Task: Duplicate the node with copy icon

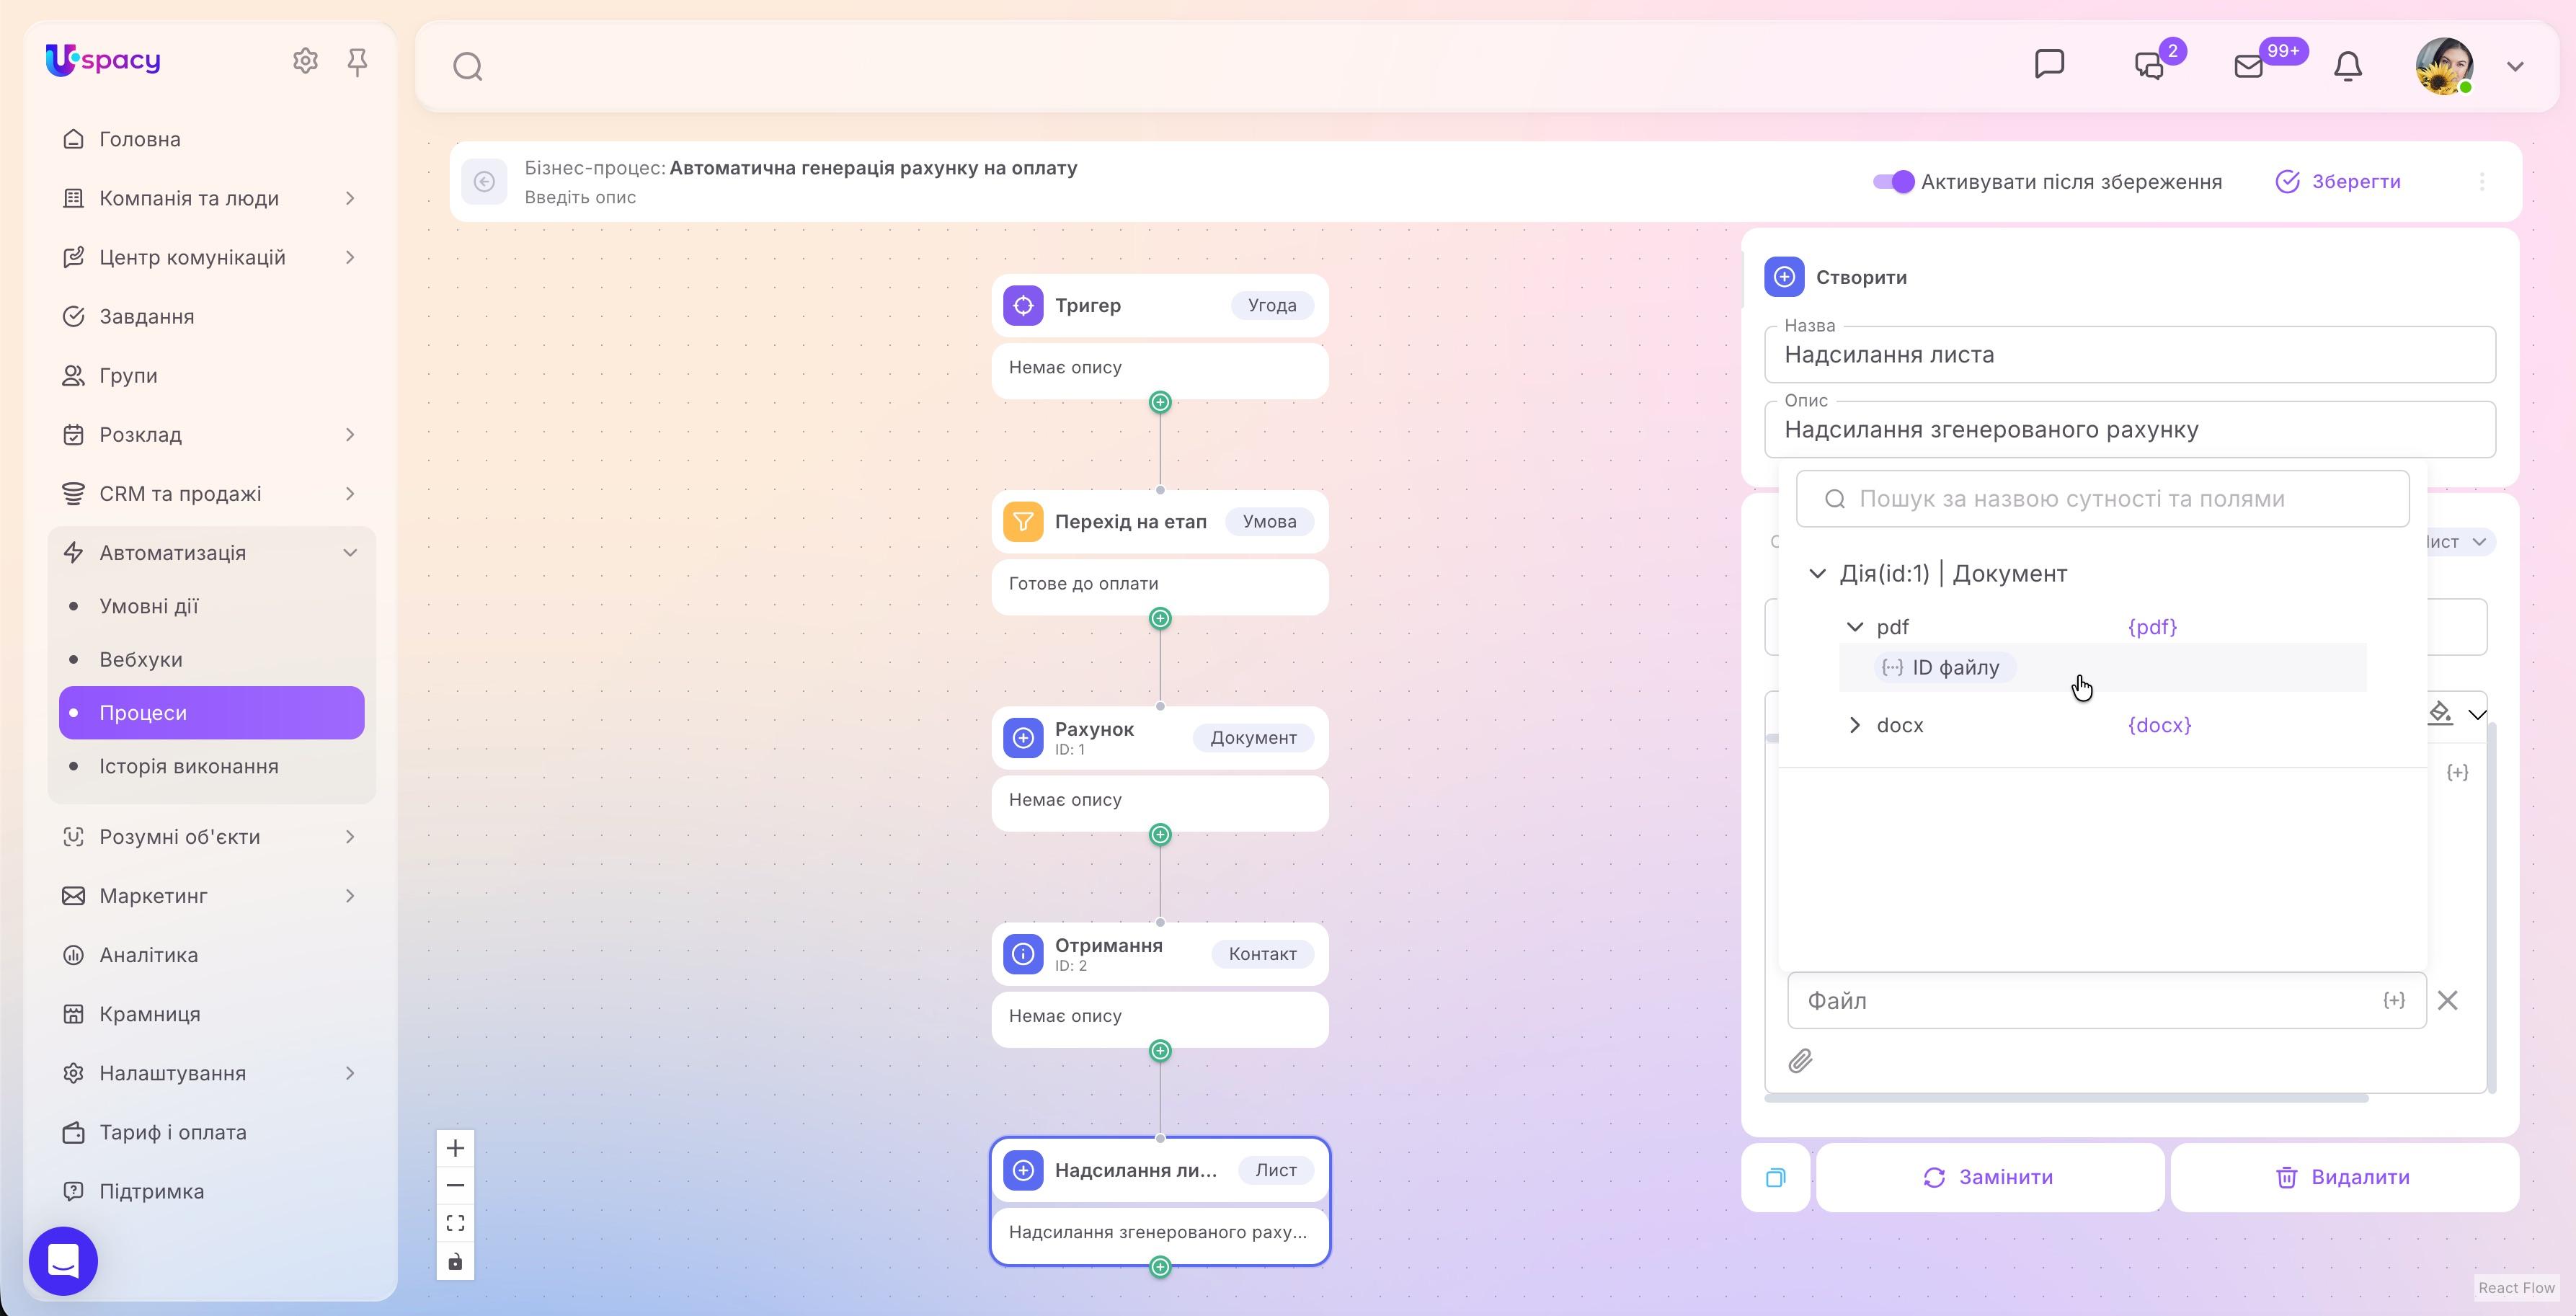Action: click(1775, 1177)
